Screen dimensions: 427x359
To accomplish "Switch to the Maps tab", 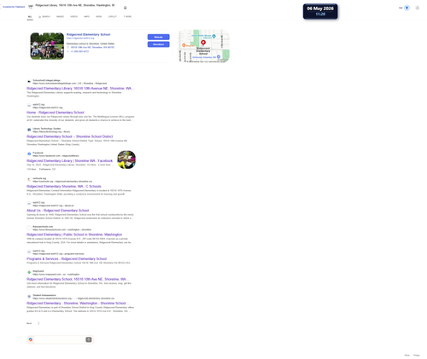I will pyautogui.click(x=87, y=17).
